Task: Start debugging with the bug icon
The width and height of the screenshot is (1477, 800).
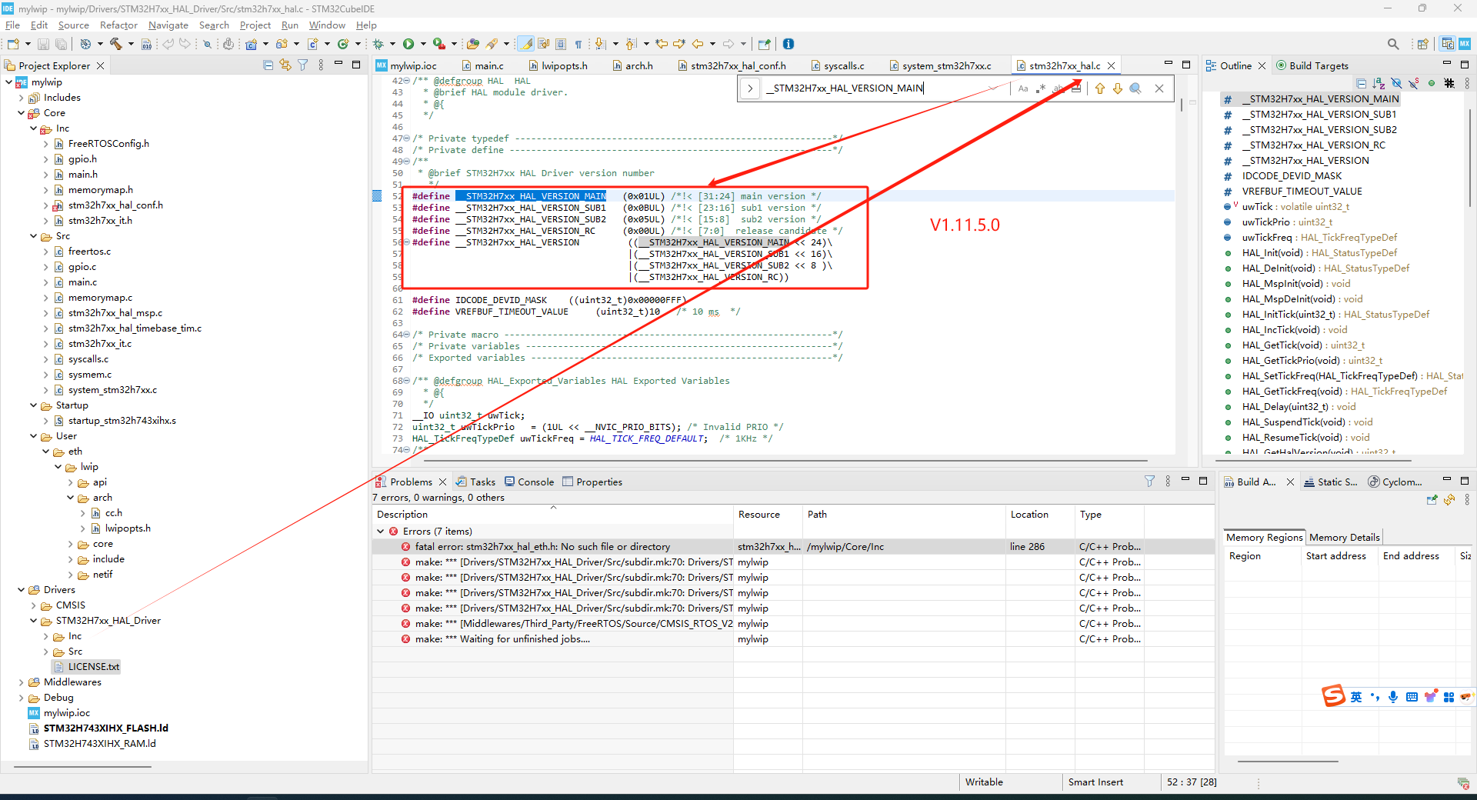Action: (378, 44)
